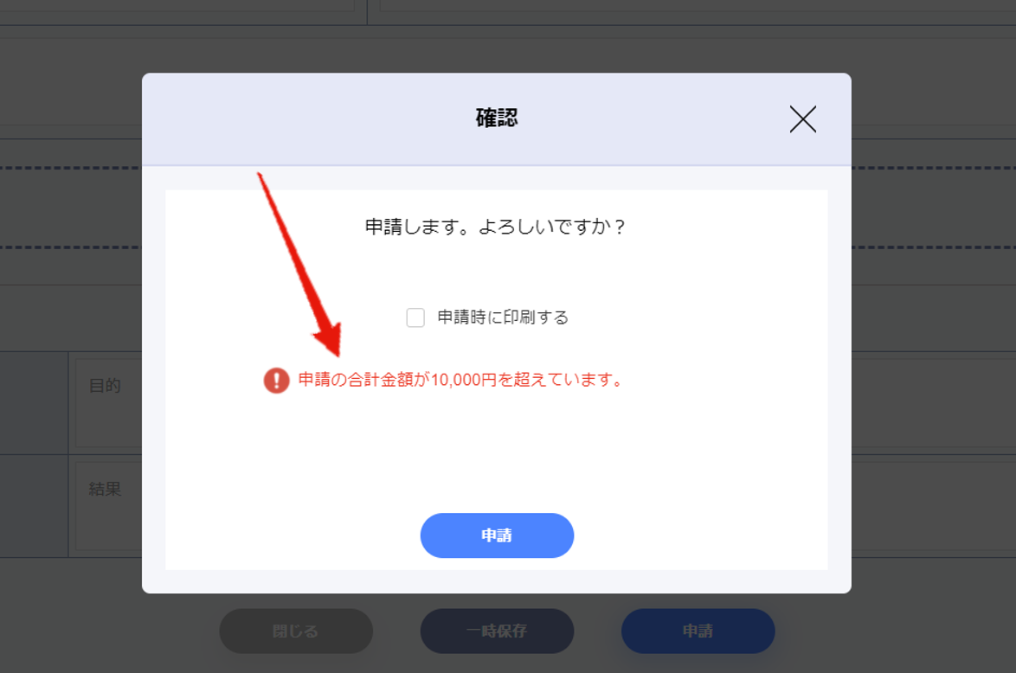1016x673 pixels.
Task: Confirm with the blue 申請 button in the dialog
Action: [x=497, y=535]
